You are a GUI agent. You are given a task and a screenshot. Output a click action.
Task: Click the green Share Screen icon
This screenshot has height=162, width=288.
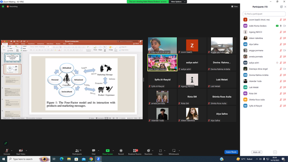tap(108, 151)
